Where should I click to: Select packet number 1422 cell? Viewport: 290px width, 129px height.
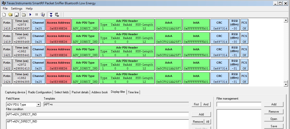click(x=7, y=65)
